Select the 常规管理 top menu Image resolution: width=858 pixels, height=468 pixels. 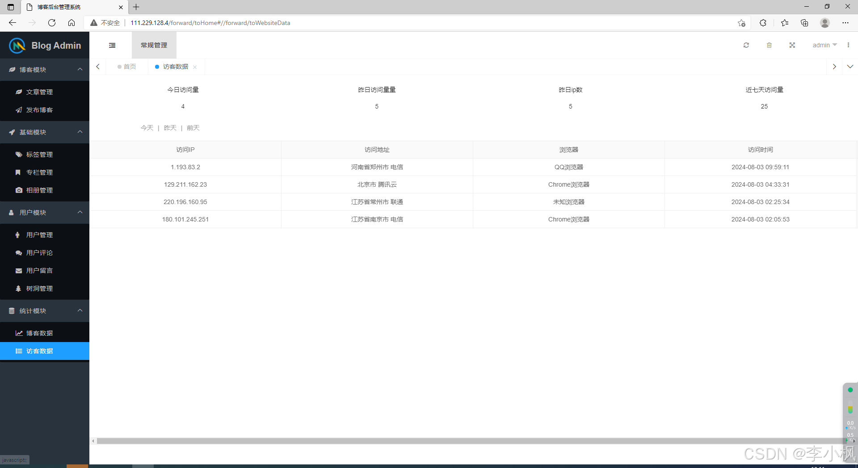pos(154,45)
